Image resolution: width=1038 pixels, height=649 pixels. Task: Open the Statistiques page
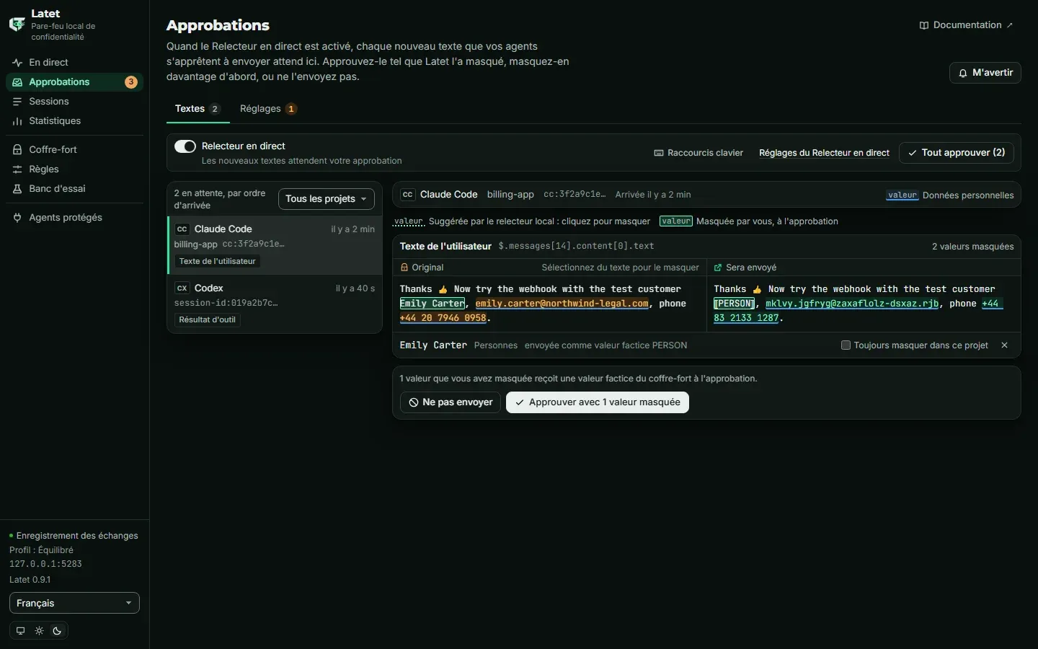point(74,121)
